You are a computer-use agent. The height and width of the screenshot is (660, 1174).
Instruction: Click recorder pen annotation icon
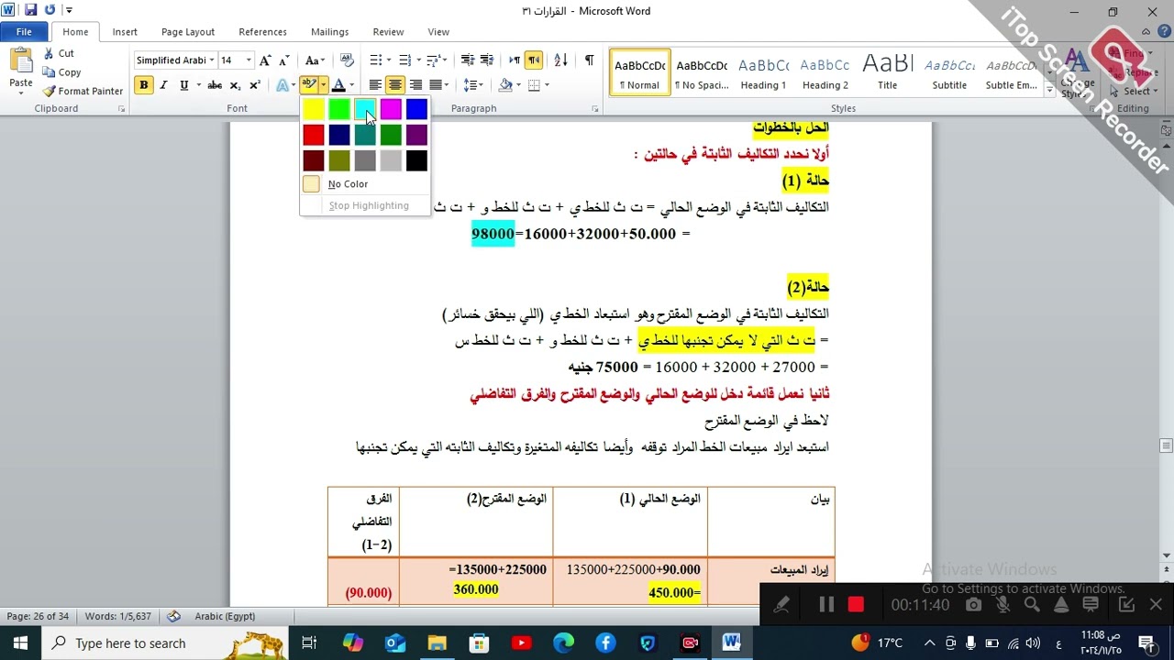click(x=781, y=605)
